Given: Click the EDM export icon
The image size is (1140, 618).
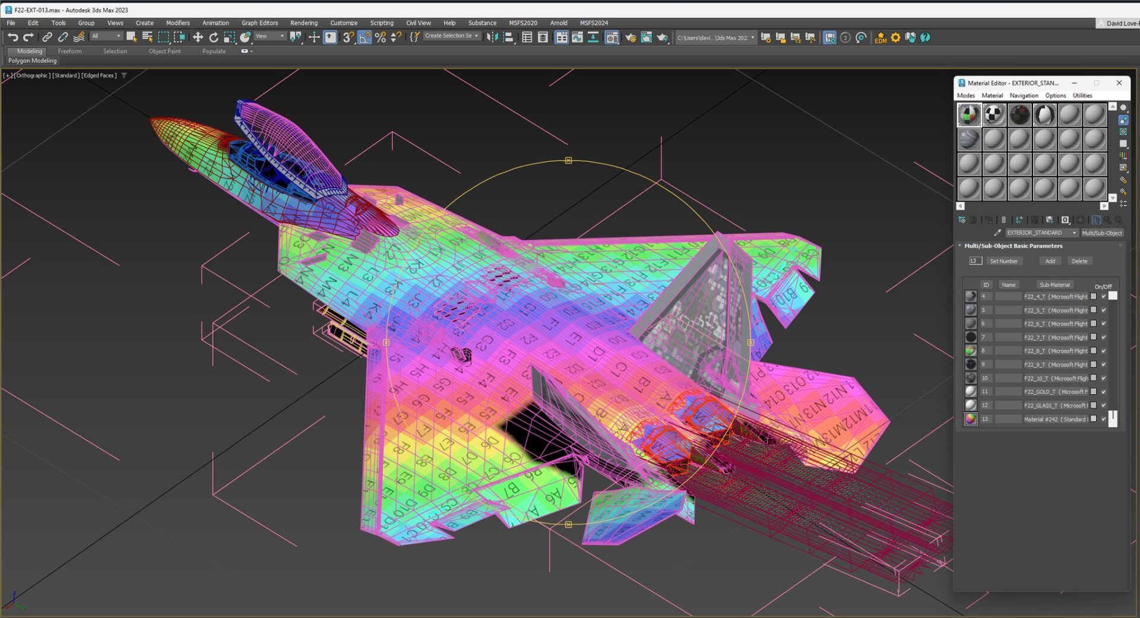Looking at the screenshot, I should 881,37.
